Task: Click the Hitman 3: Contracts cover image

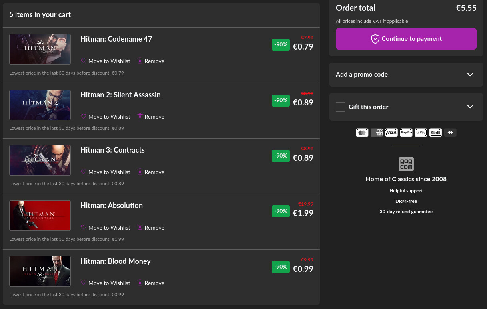Action: [40, 160]
